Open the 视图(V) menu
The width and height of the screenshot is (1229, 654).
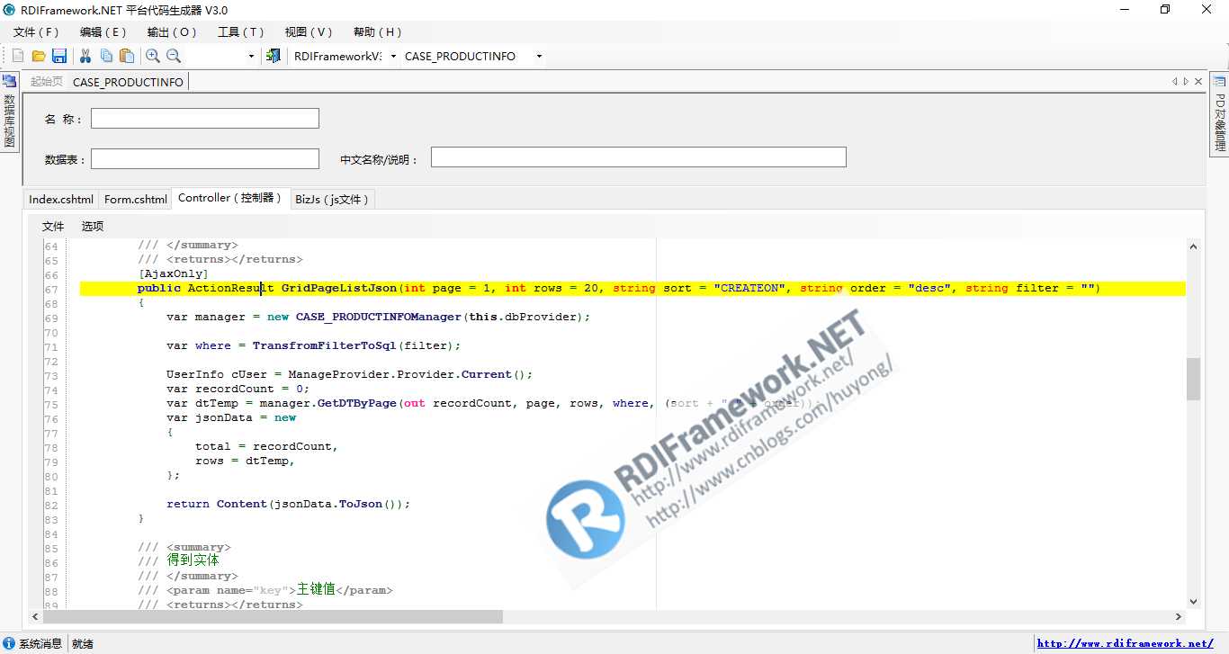pos(309,31)
